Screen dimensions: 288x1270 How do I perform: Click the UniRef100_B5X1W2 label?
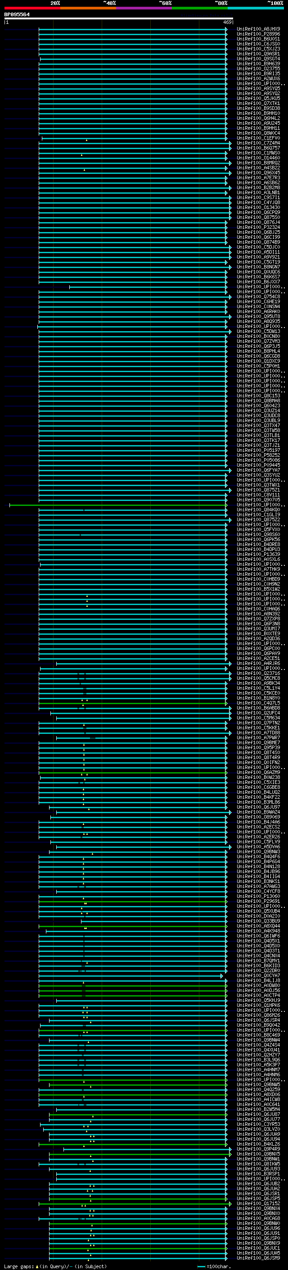pos(258,589)
